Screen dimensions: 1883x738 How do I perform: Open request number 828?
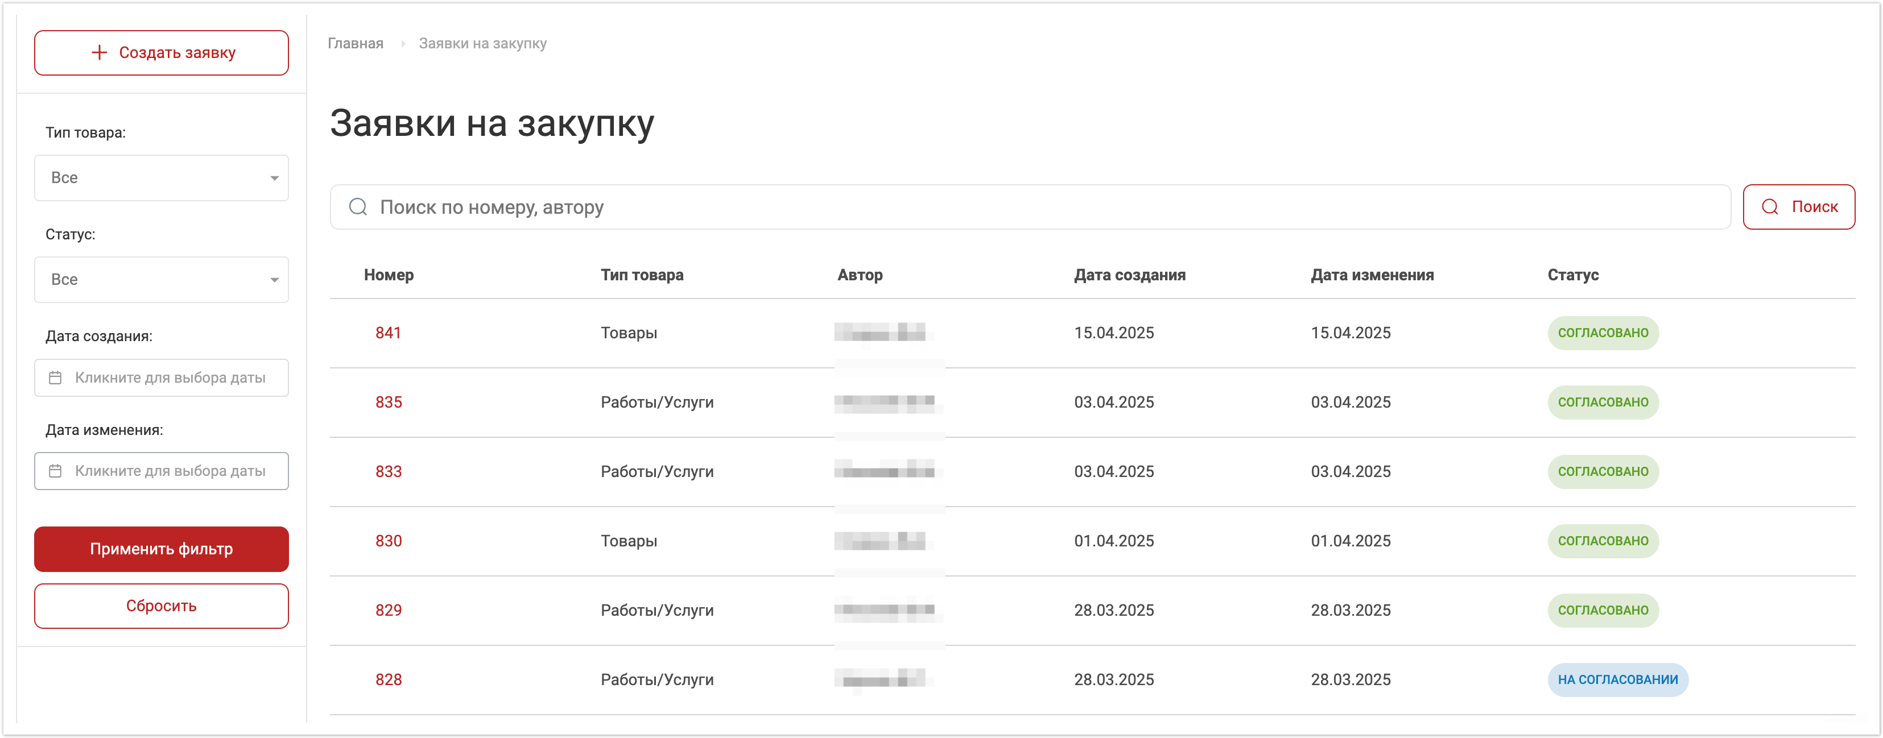point(388,679)
